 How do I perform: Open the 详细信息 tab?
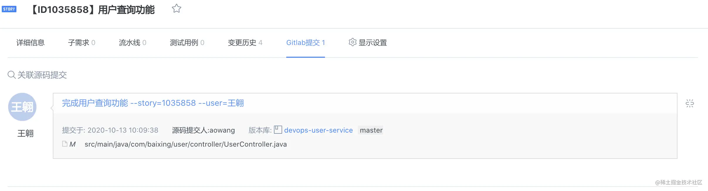click(31, 43)
